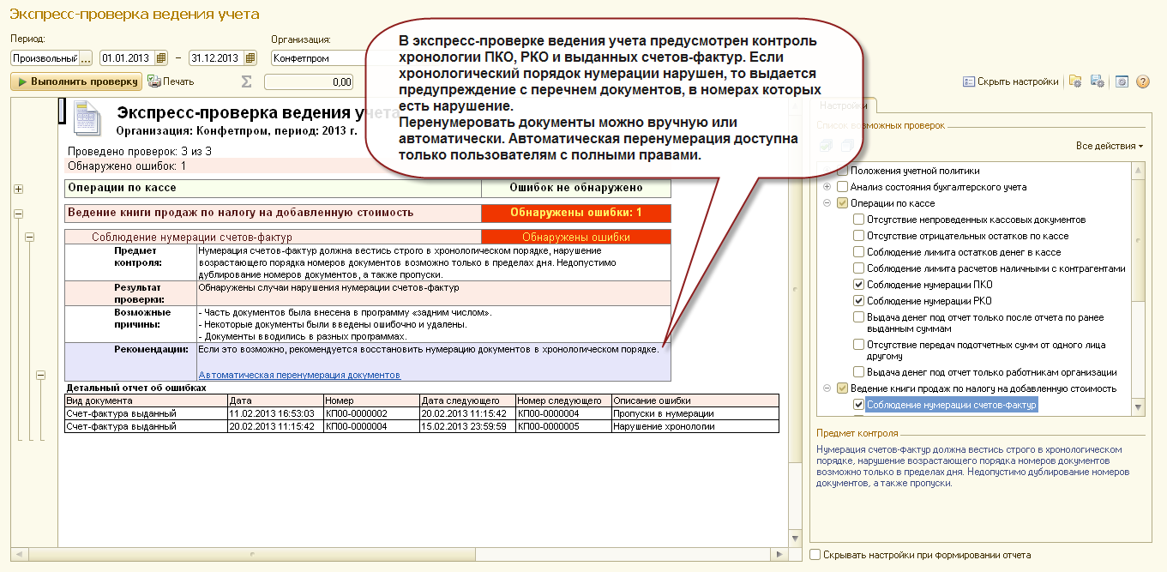This screenshot has height=572, width=1167.
Task: Click the report vertical scrollbar
Action: point(794,292)
